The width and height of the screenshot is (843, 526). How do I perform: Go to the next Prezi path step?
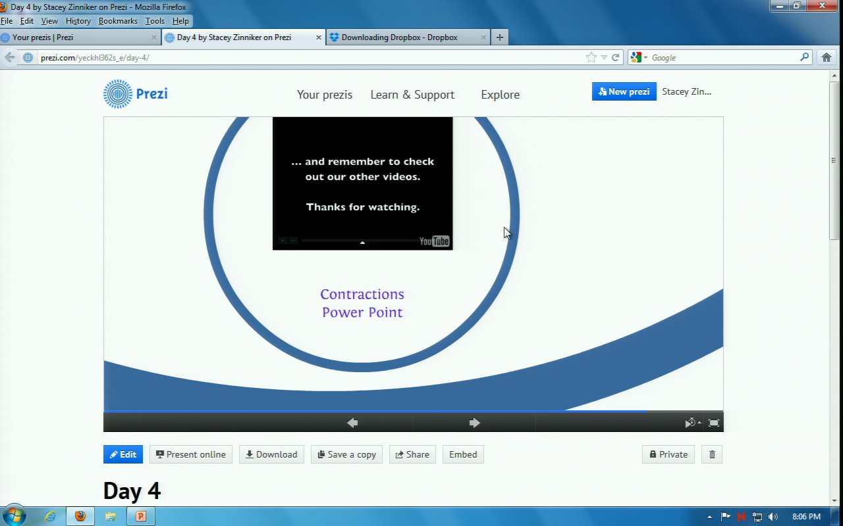[474, 423]
